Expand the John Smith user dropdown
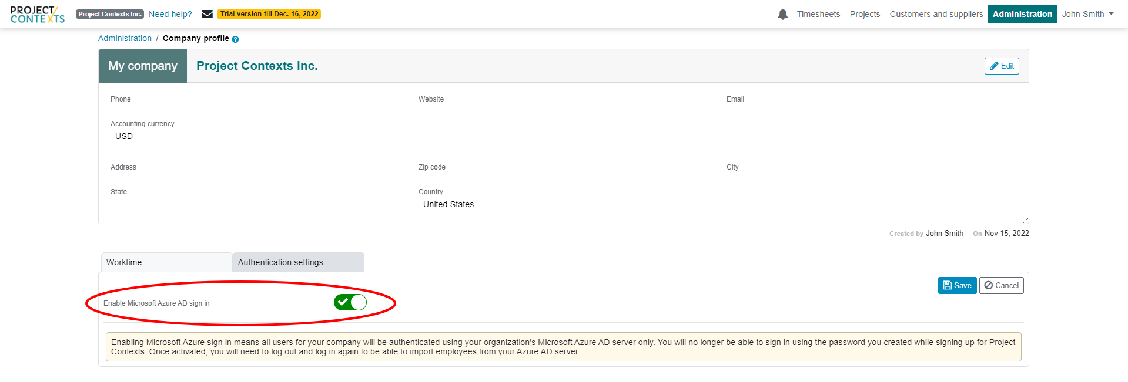This screenshot has height=382, width=1128. click(1087, 14)
